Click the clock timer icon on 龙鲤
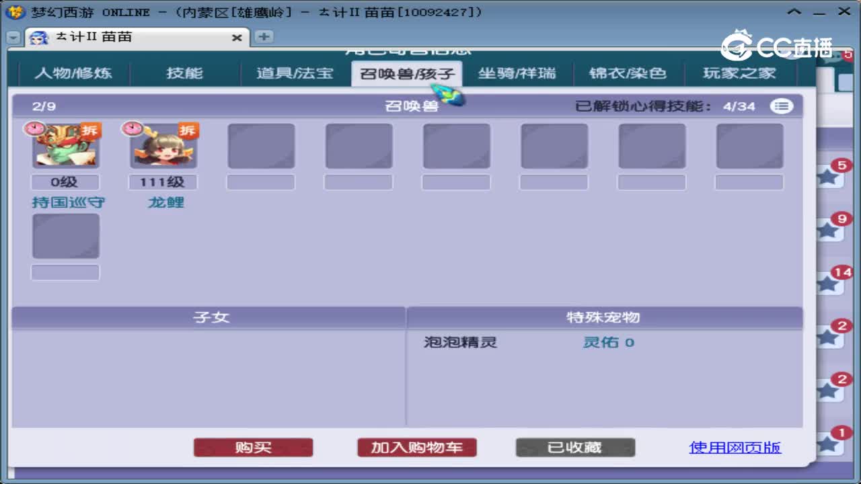The image size is (861, 484). [132, 128]
